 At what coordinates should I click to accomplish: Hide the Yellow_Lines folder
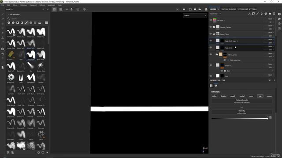click(x=211, y=54)
